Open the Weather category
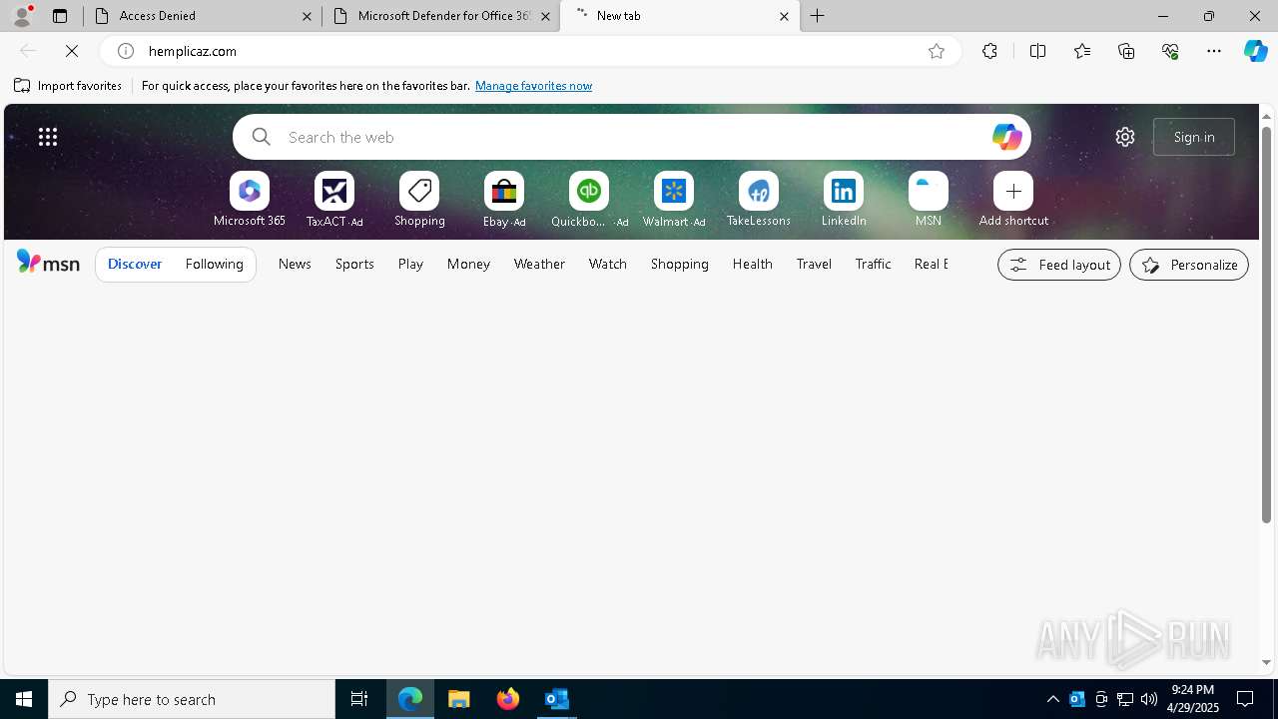1278x719 pixels. pos(539,264)
